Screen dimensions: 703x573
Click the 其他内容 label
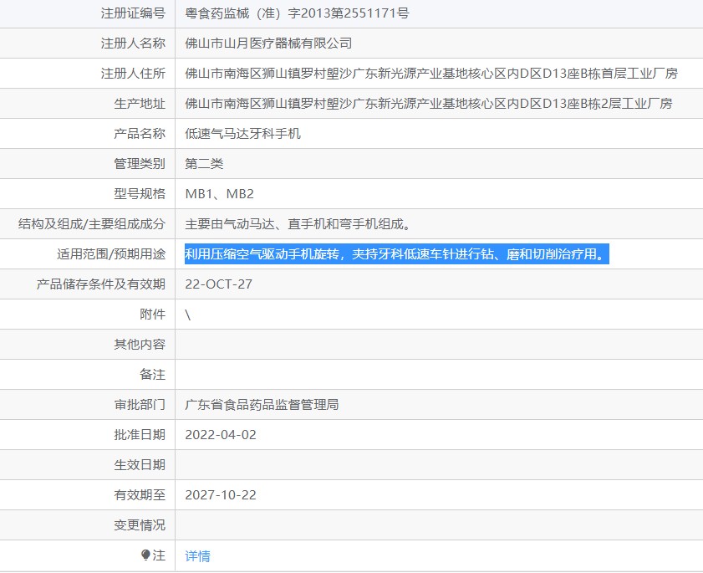[140, 344]
